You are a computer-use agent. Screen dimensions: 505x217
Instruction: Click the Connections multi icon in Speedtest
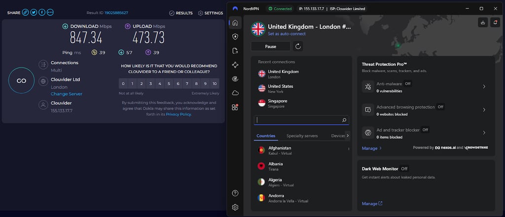(x=43, y=65)
